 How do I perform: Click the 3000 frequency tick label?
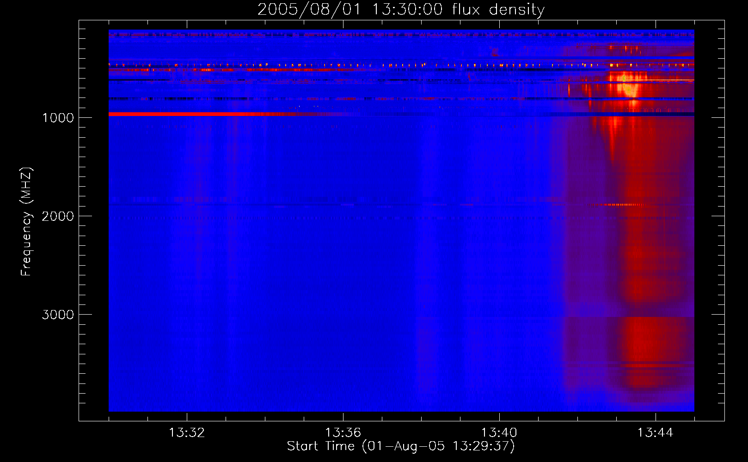(58, 315)
